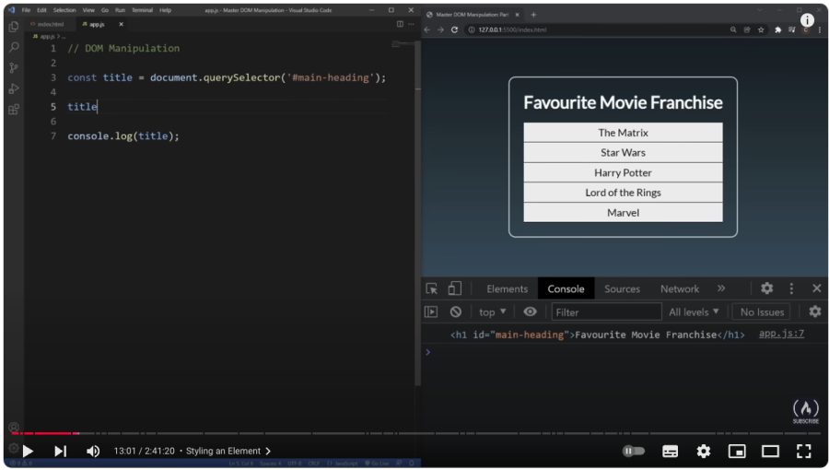Open the Extensions icon in activity bar
The image size is (829, 470).
(x=14, y=110)
